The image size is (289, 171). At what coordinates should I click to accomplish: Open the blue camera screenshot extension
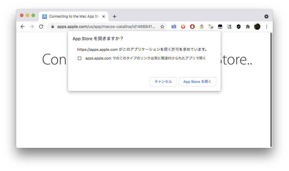174,27
